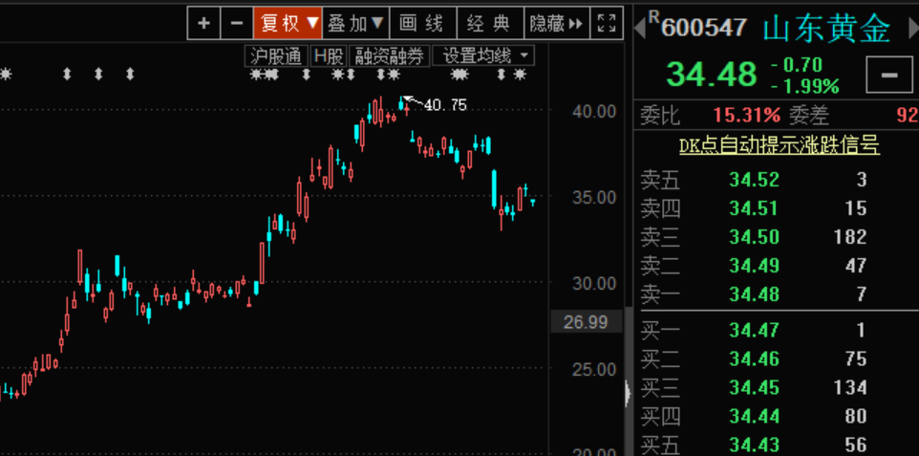The height and width of the screenshot is (456, 919).
Task: Select the H股 tag
Action: pyautogui.click(x=329, y=56)
